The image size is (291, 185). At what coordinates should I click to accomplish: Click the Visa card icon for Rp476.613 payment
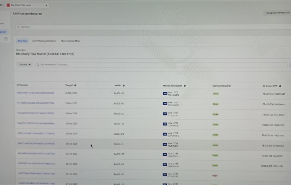coord(165,94)
